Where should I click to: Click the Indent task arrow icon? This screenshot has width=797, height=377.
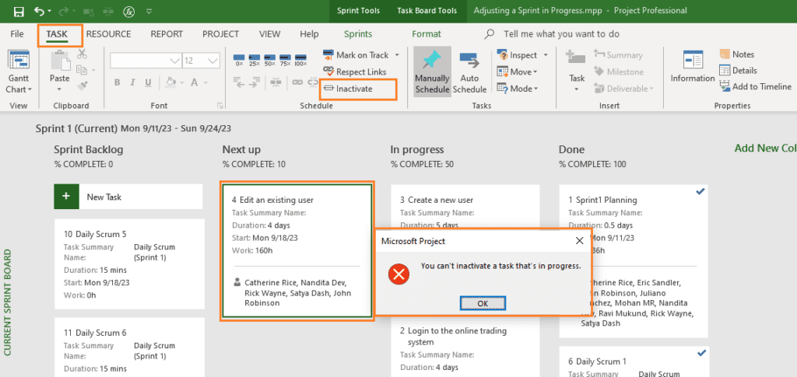255,82
